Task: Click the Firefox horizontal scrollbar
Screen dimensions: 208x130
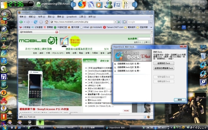Action: [x=70, y=114]
